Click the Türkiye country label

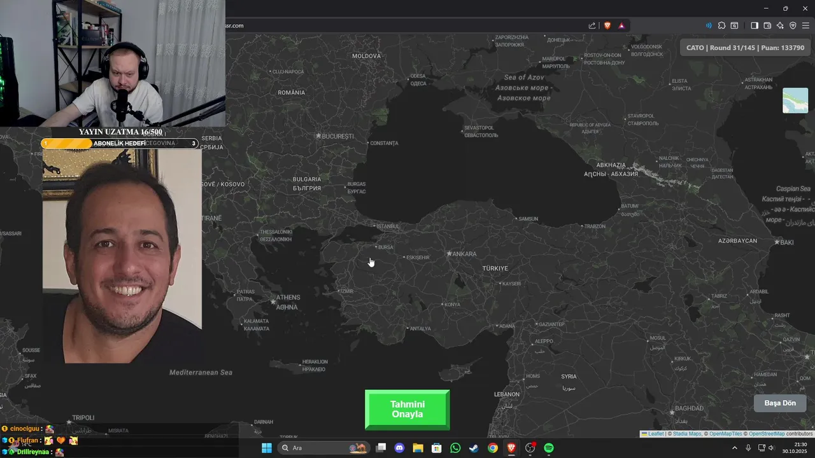coord(495,268)
